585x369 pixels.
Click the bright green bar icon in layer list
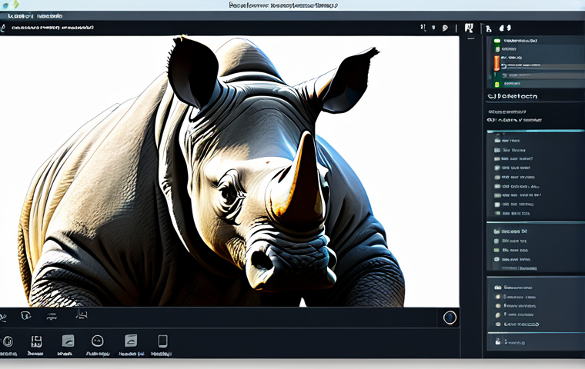(497, 41)
